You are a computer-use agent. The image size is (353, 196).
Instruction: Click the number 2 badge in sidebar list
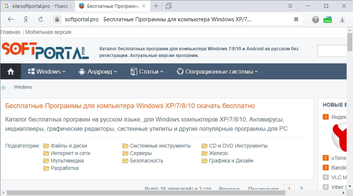coord(326,158)
